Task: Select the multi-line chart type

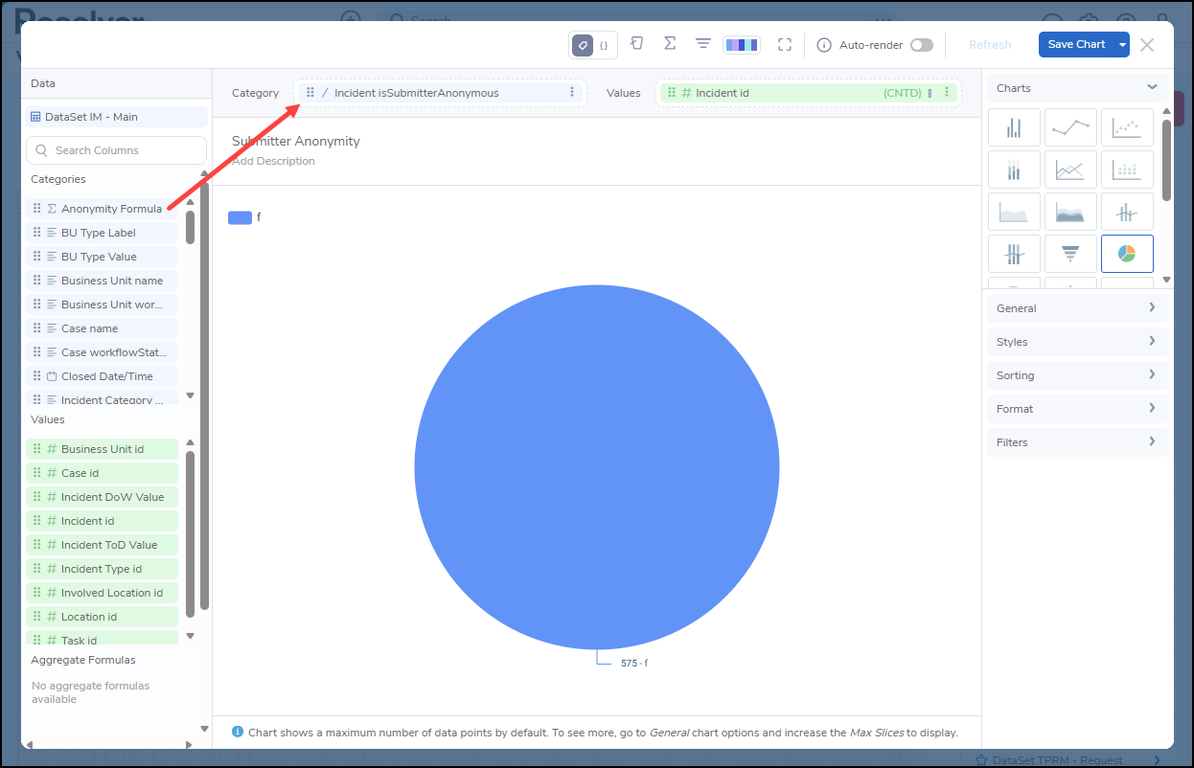Action: tap(1070, 169)
